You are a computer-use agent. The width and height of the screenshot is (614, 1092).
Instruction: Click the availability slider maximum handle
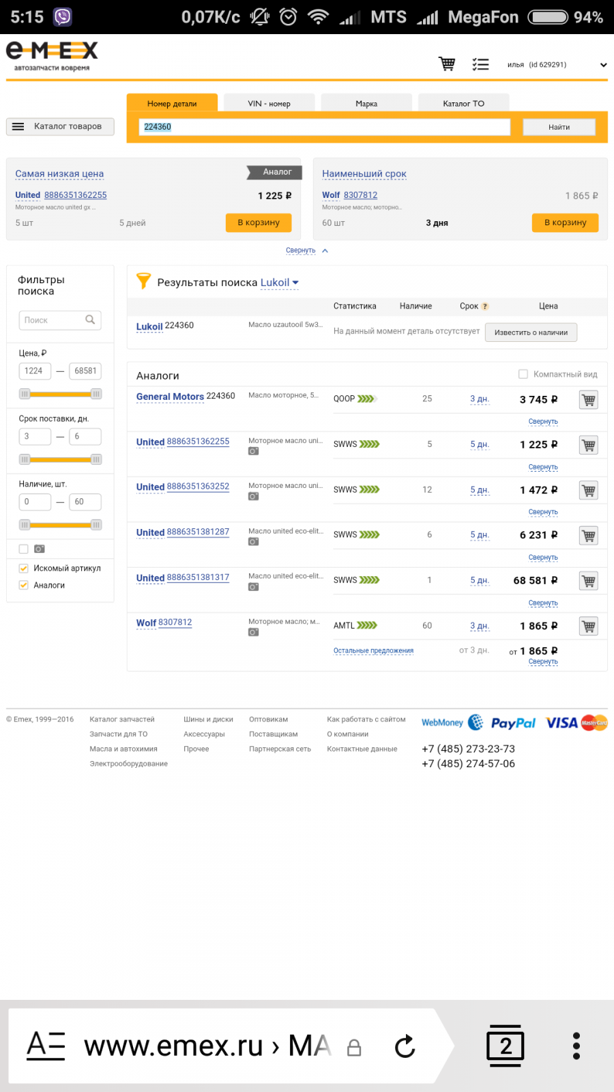click(x=96, y=525)
